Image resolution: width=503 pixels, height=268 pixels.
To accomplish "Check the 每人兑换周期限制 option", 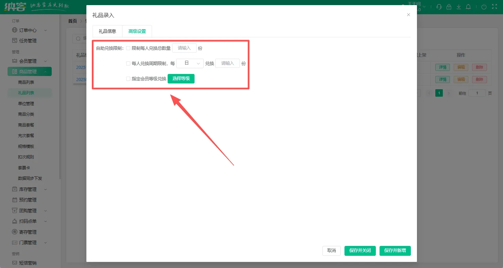I will pos(128,63).
